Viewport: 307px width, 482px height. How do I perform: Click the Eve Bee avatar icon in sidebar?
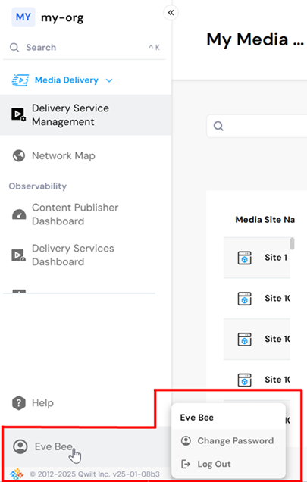pos(20,446)
